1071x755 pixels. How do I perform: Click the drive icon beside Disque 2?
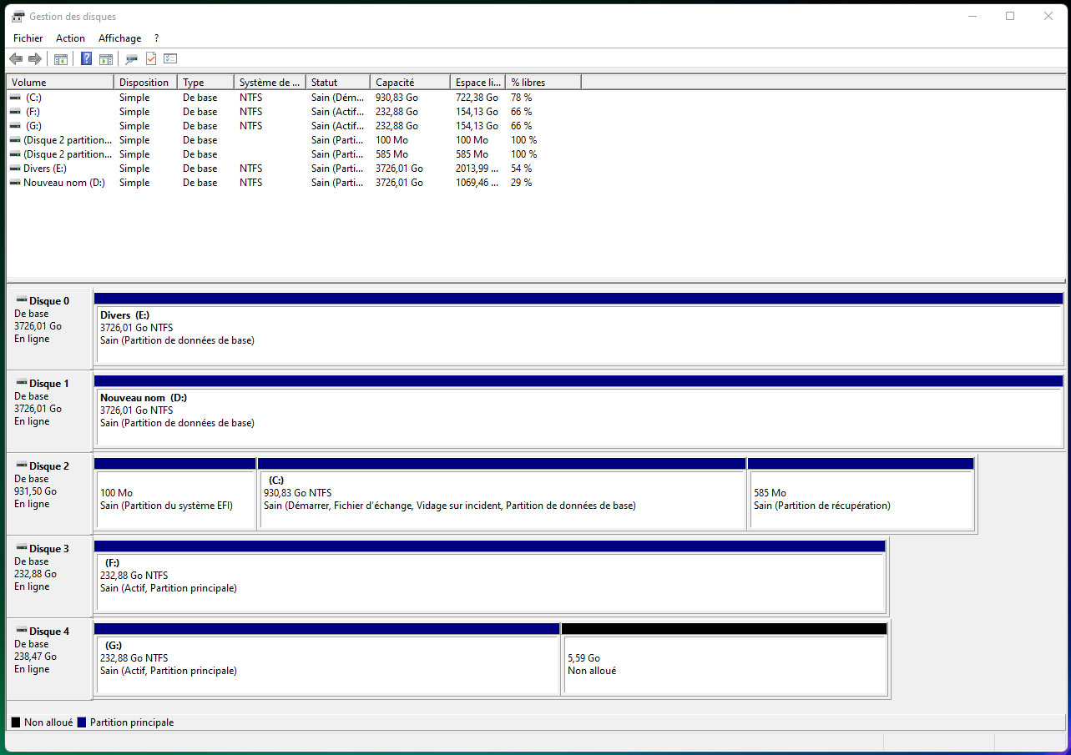pyautogui.click(x=21, y=466)
